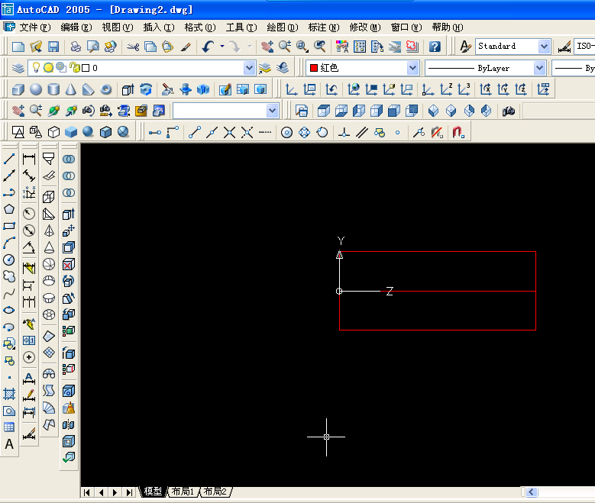The height and width of the screenshot is (503, 595).
Task: Open the 帮助(H) menu
Action: [x=448, y=27]
